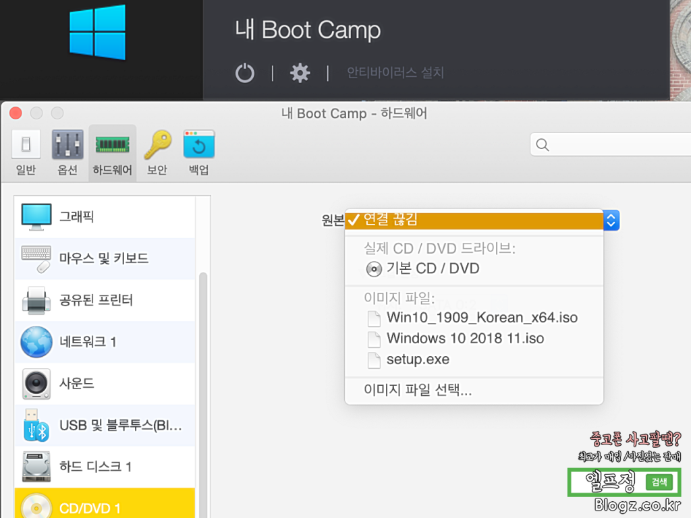Screen dimensions: 691x518
Task: Switch to the 일반 tab
Action: point(26,152)
